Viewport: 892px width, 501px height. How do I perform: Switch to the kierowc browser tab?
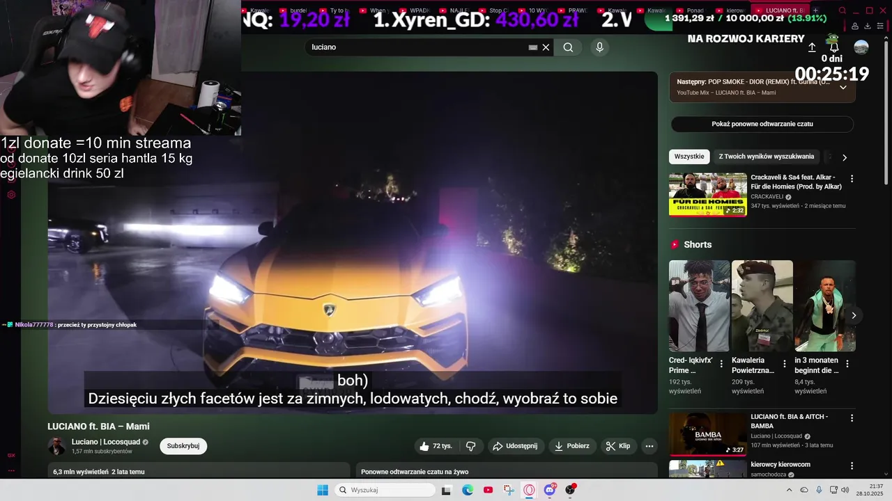[731, 10]
